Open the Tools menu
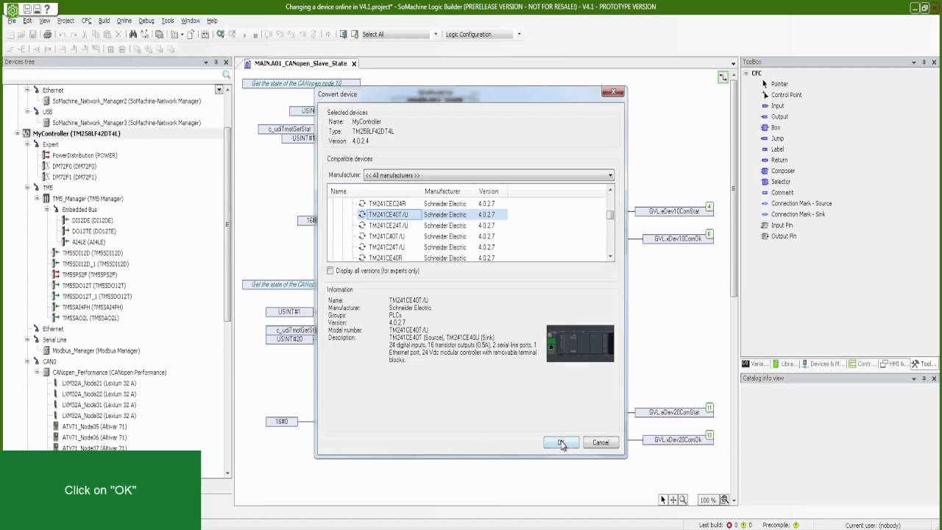Image resolution: width=942 pixels, height=530 pixels. pos(168,21)
